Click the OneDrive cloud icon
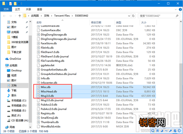This screenshot has width=183, height=134. (x=7, y=59)
